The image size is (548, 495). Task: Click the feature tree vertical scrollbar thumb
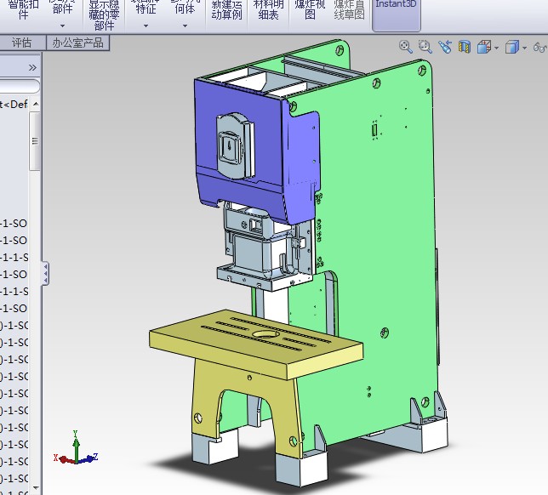point(35,140)
